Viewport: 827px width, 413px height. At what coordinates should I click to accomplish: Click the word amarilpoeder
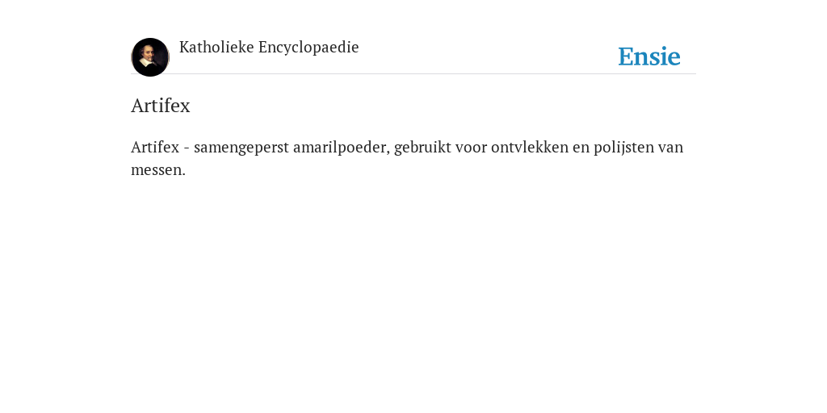[x=342, y=148]
